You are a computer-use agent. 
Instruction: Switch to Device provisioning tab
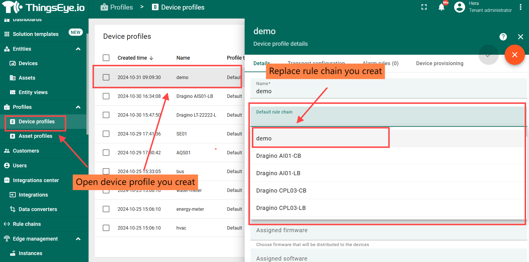pos(439,63)
